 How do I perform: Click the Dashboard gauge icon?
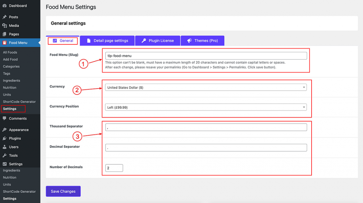click(5, 6)
